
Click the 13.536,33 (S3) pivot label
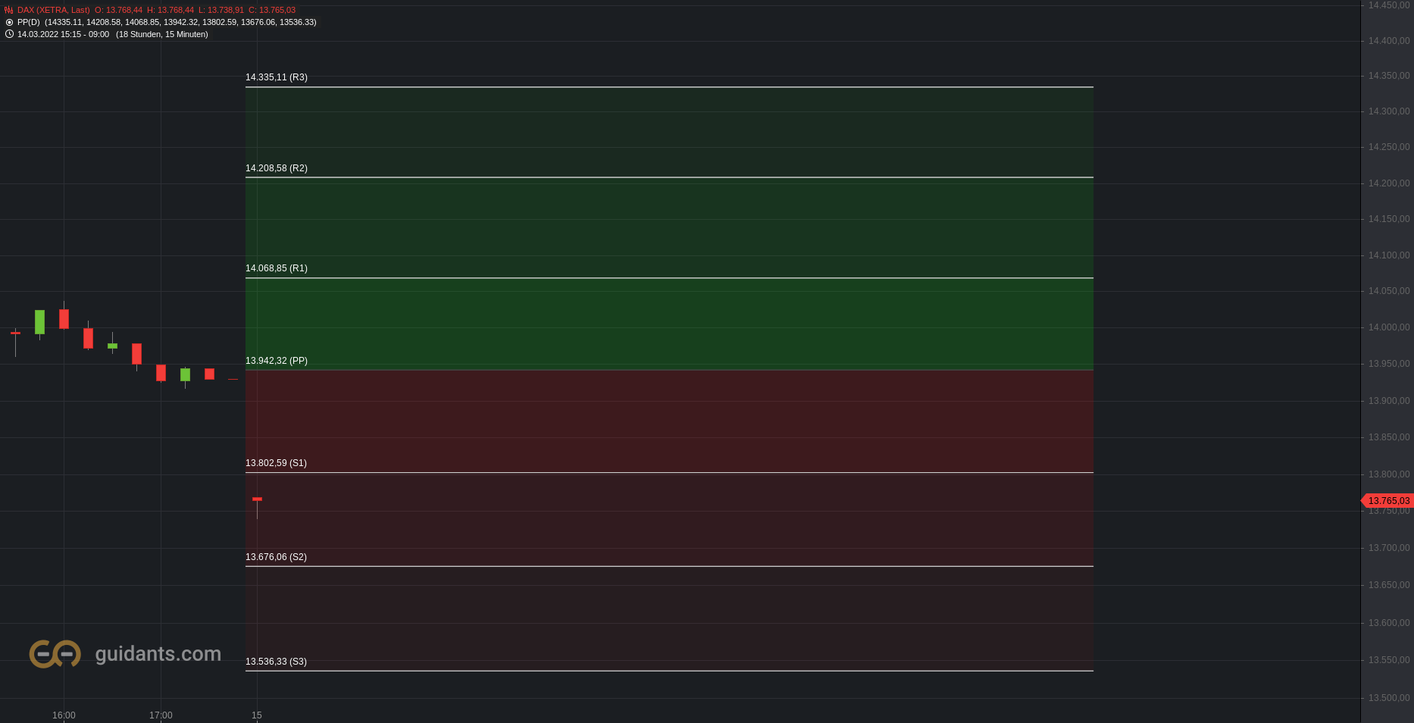tap(276, 662)
